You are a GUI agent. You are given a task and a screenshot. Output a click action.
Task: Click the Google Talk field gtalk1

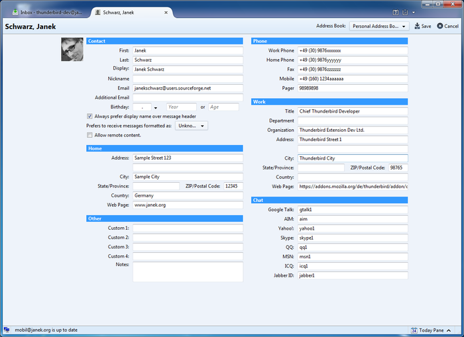tap(353, 210)
